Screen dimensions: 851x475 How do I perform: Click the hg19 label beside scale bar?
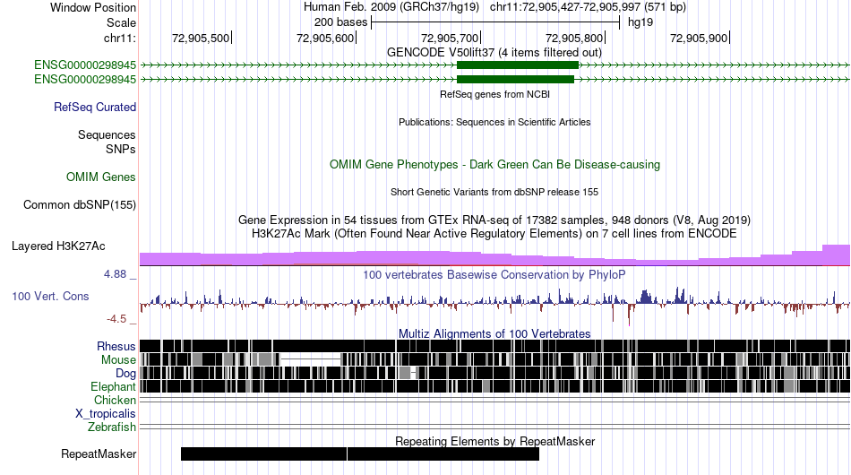[640, 22]
